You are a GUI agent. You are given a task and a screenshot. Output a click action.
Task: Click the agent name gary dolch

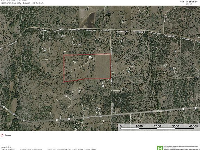point(6,147)
